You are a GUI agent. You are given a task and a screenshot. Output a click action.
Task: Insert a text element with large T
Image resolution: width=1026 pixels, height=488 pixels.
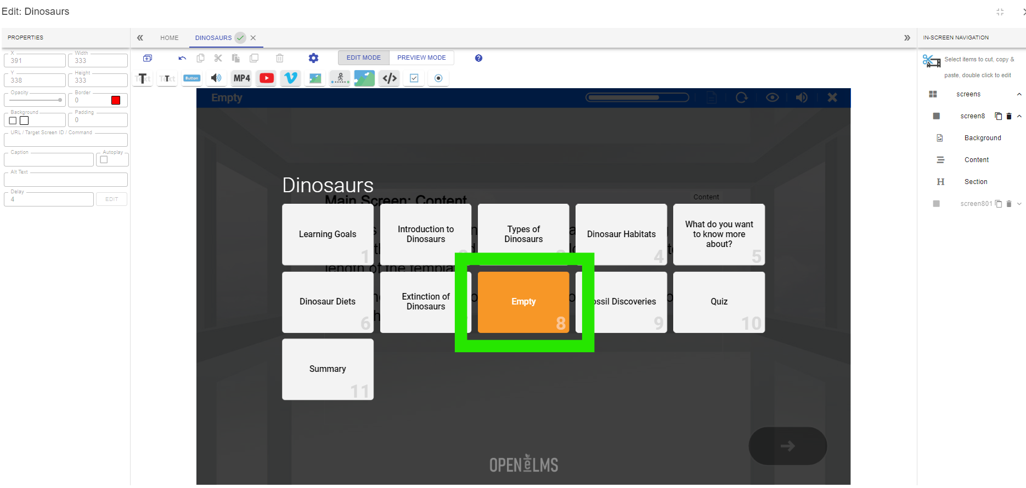143,78
